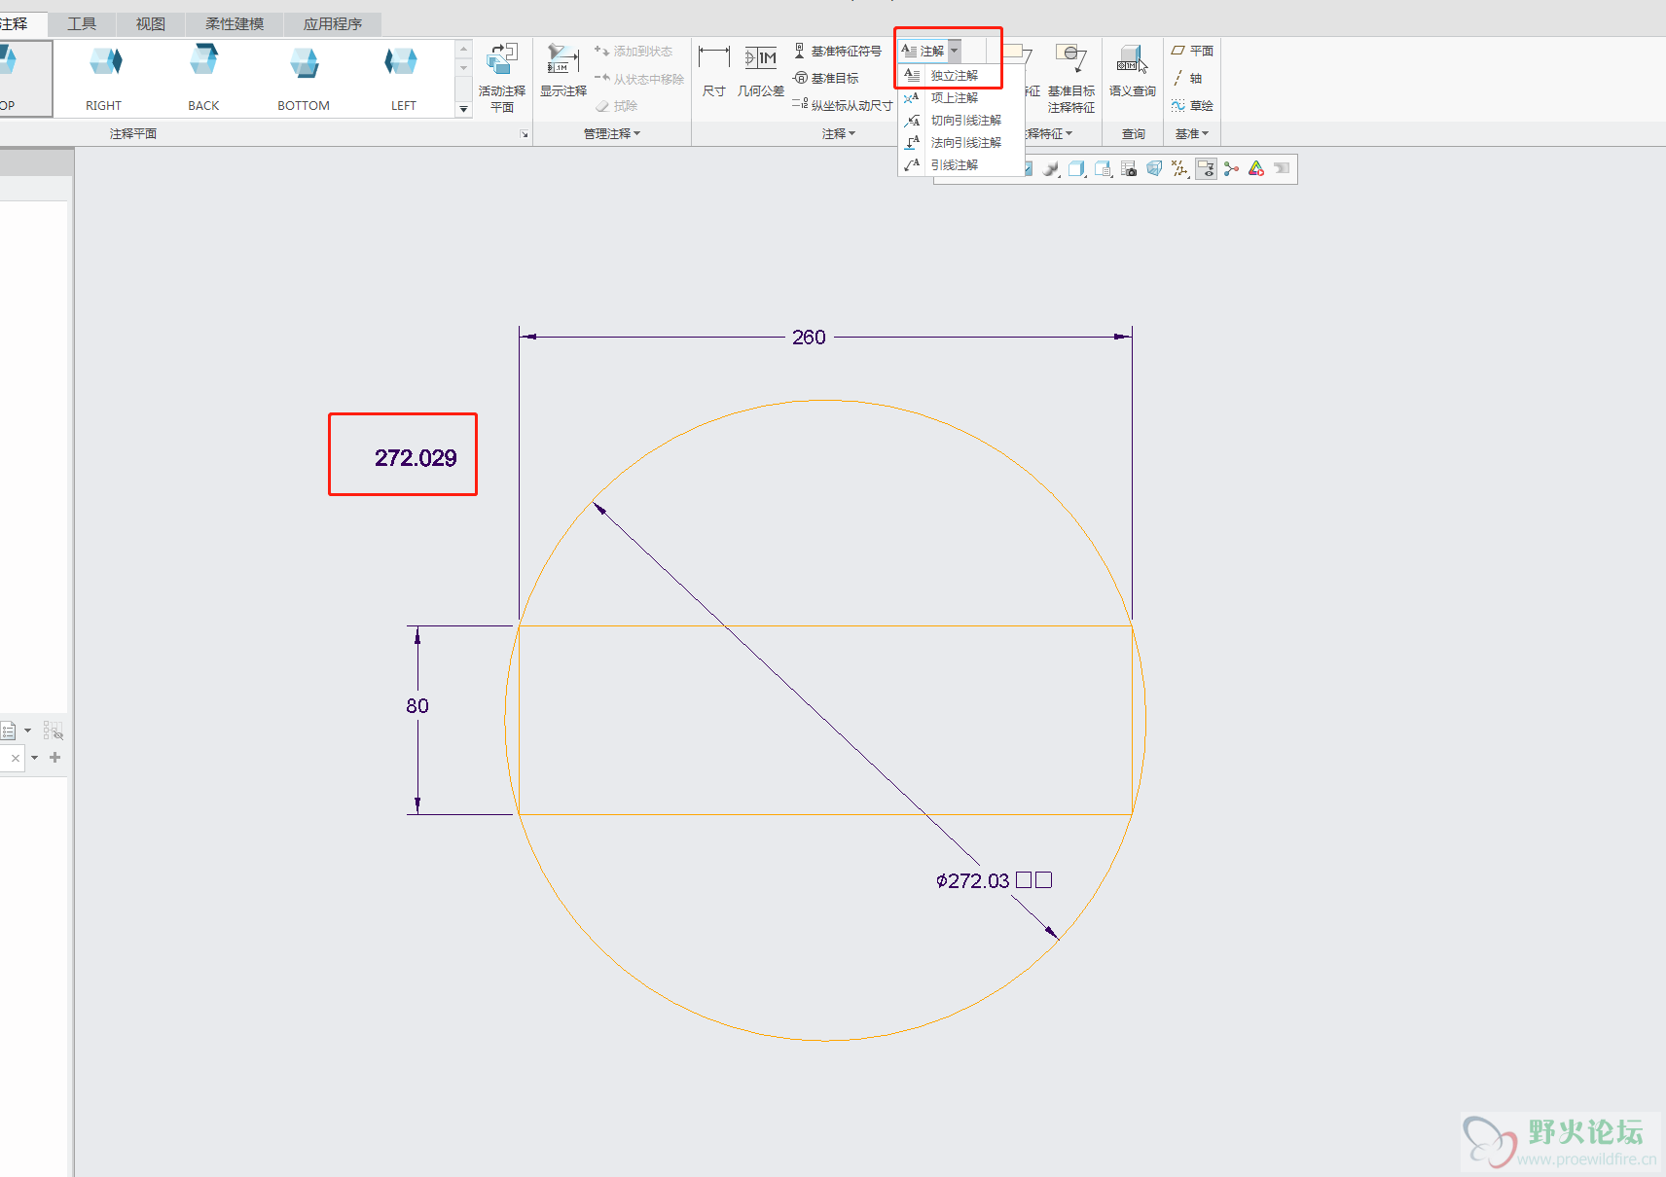This screenshot has height=1177, width=1666.
Task: Open model tree settings icon
Action: click(x=8, y=731)
